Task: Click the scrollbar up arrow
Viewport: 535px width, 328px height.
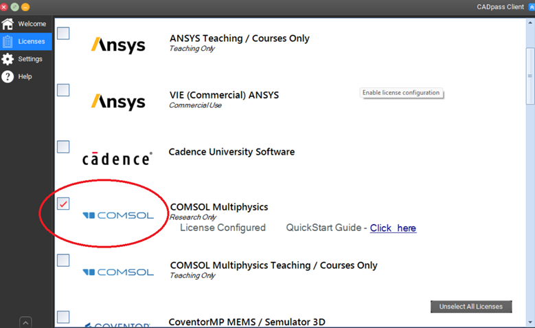Action: coord(530,23)
